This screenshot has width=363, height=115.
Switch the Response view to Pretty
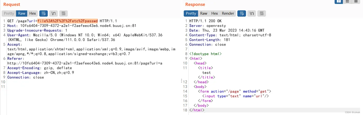click(x=191, y=13)
